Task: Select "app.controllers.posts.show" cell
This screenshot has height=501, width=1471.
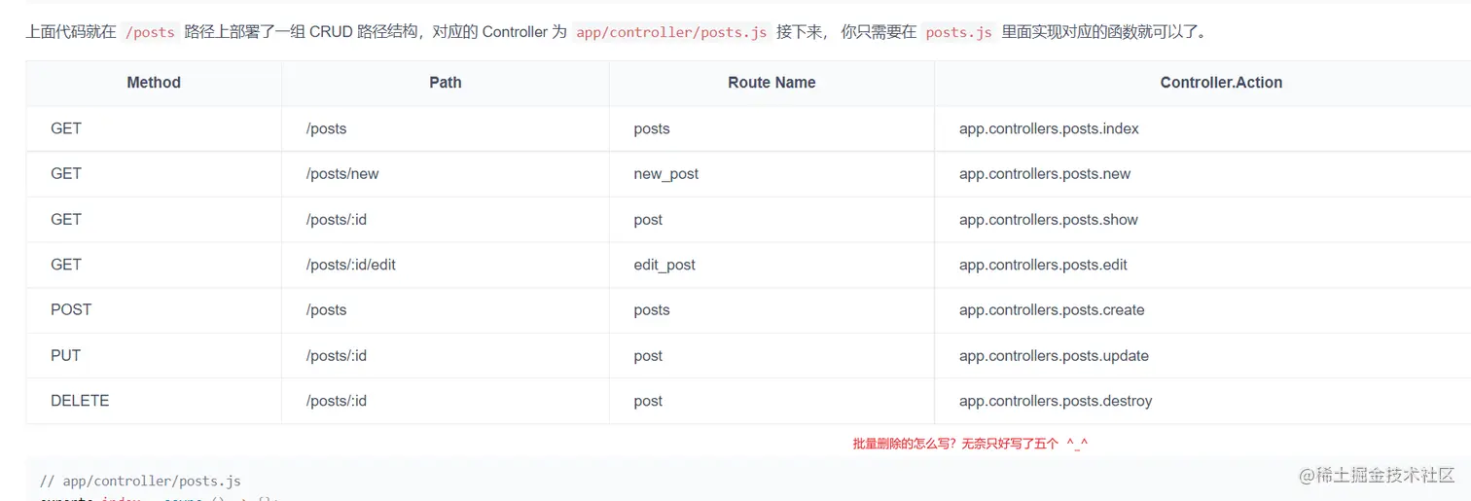Action: pos(1049,220)
